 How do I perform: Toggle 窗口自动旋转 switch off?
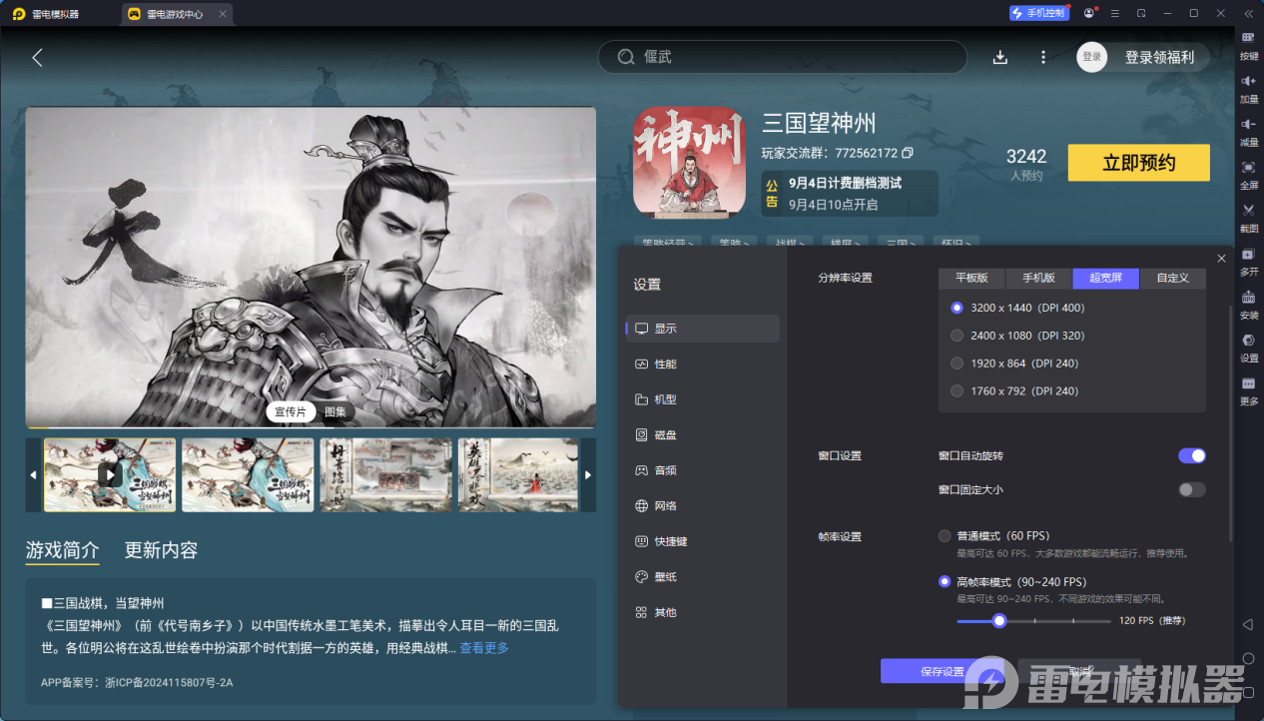(x=1192, y=455)
